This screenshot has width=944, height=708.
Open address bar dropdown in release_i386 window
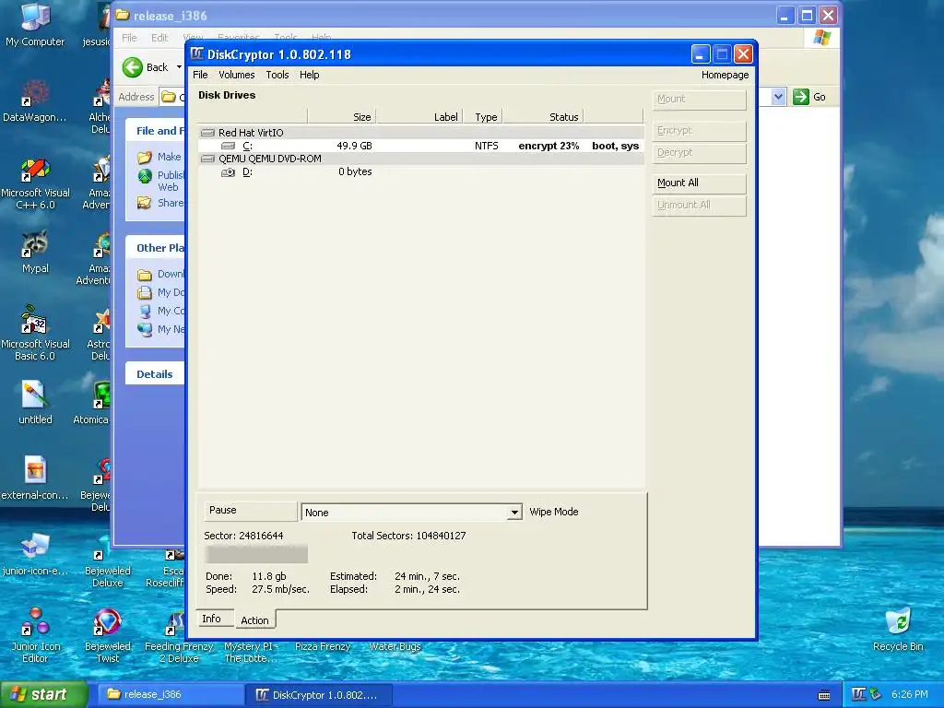[778, 97]
